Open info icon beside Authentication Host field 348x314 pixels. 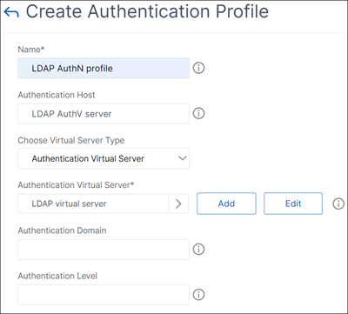point(198,113)
